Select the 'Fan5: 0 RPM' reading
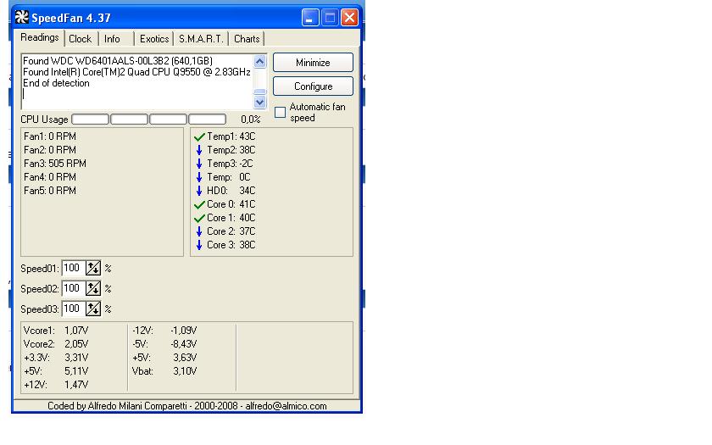Screen dimensions: 712x445 coord(50,191)
